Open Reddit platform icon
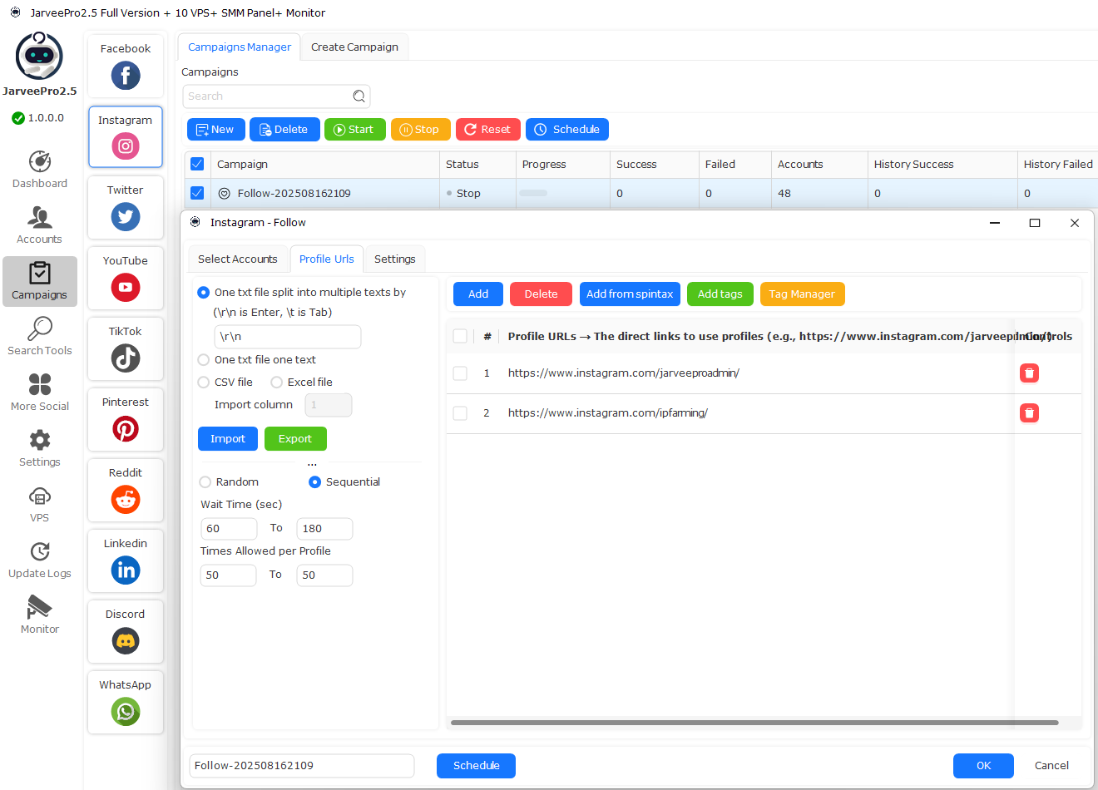The image size is (1098, 790). pos(126,500)
